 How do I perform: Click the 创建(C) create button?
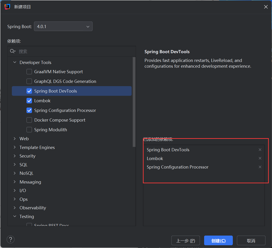pos(219,240)
